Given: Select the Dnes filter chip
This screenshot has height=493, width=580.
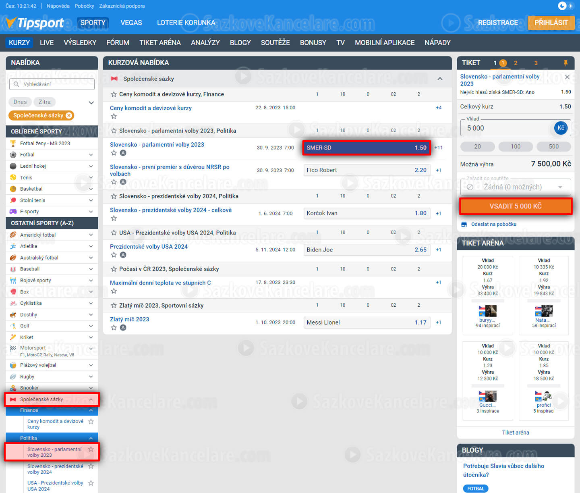Looking at the screenshot, I should (x=20, y=102).
